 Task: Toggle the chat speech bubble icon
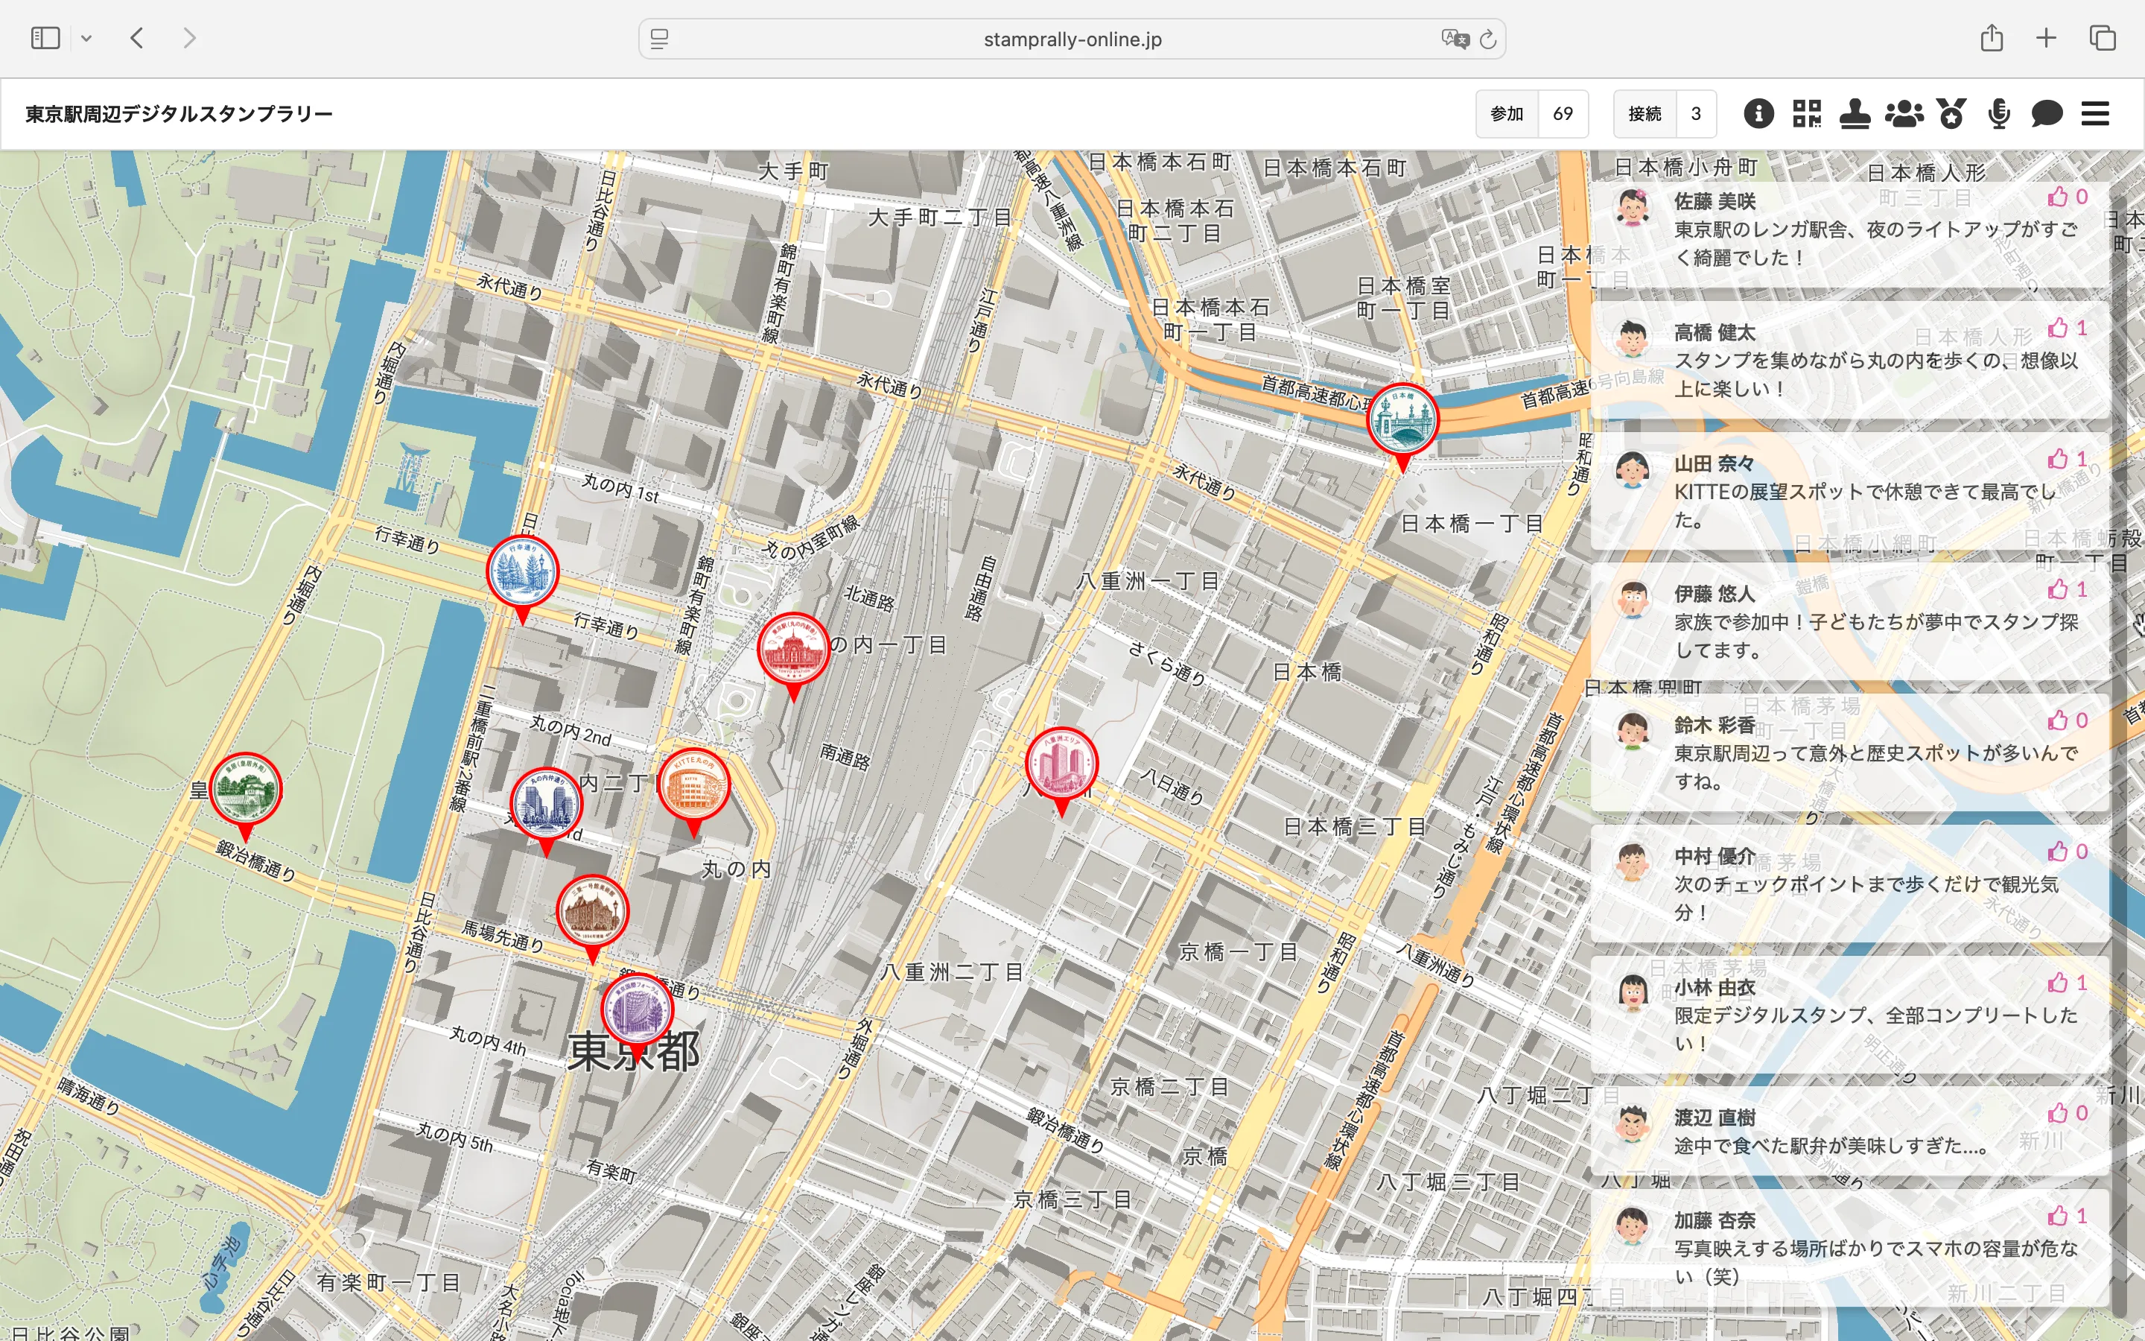pyautogui.click(x=2047, y=113)
